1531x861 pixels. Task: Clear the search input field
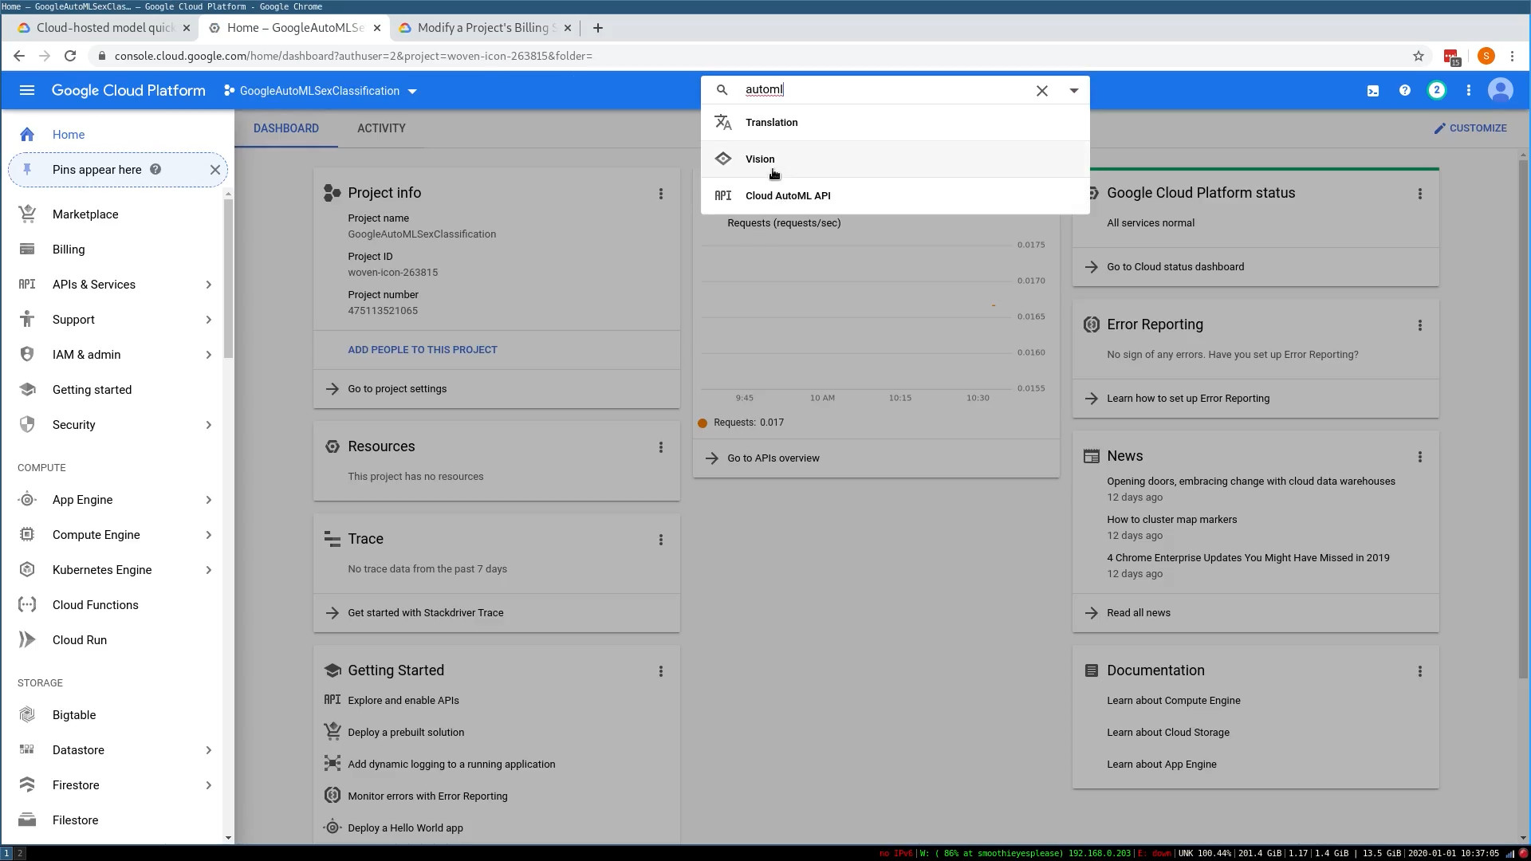click(x=1042, y=89)
